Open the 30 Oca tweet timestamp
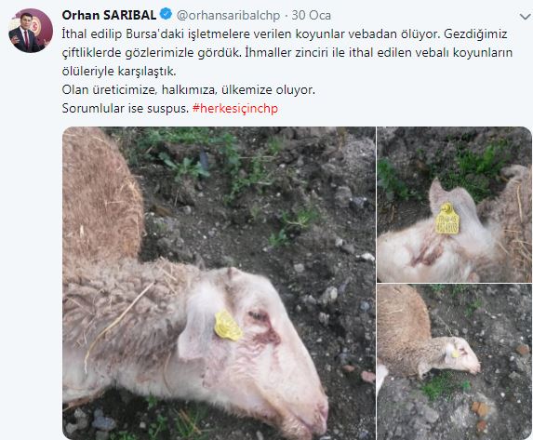533x440 pixels. pyautogui.click(x=311, y=15)
